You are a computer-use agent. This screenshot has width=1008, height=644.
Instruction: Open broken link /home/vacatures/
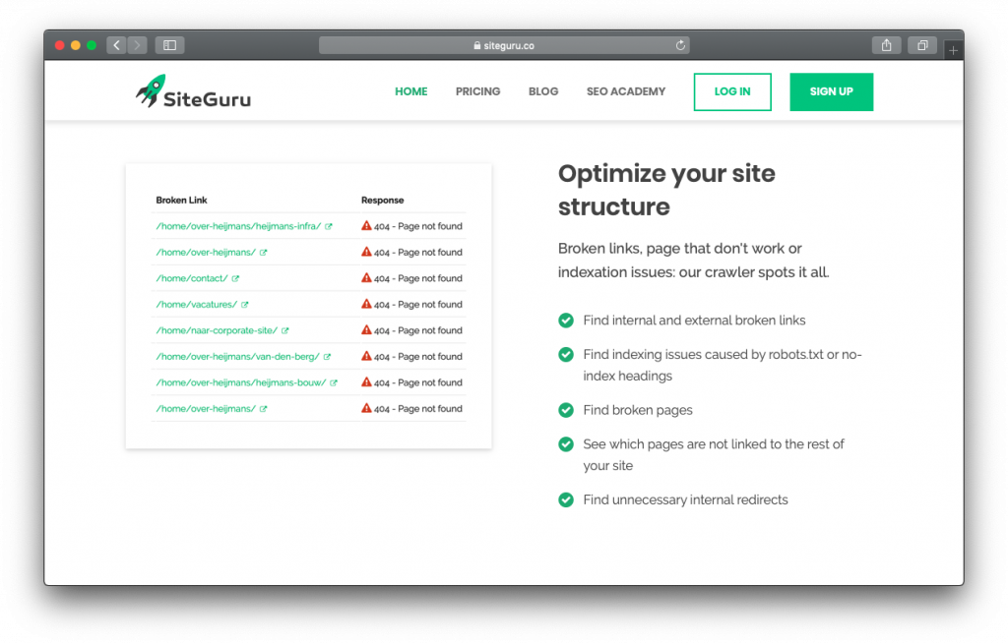[x=197, y=305]
